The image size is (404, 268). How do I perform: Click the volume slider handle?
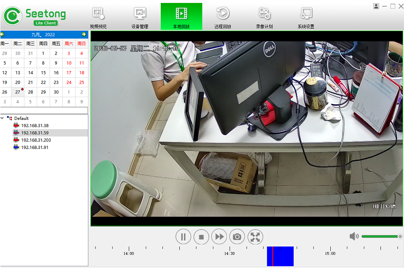click(x=400, y=236)
